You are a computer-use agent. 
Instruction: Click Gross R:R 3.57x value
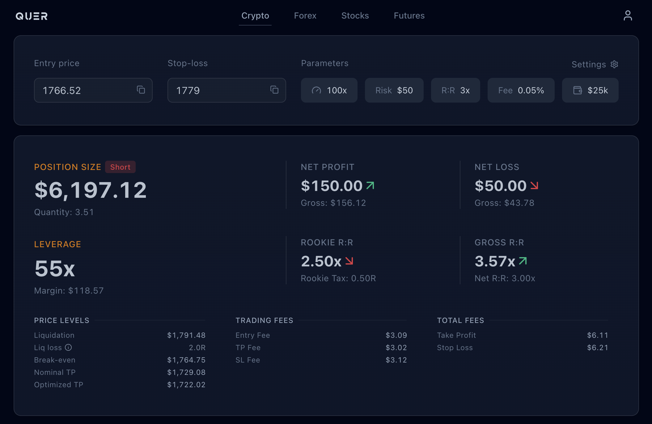495,261
